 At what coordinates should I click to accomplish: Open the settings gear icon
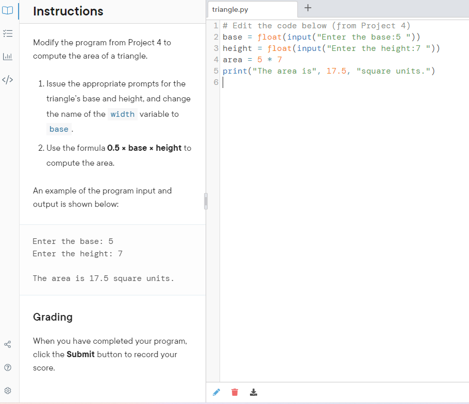click(8, 391)
